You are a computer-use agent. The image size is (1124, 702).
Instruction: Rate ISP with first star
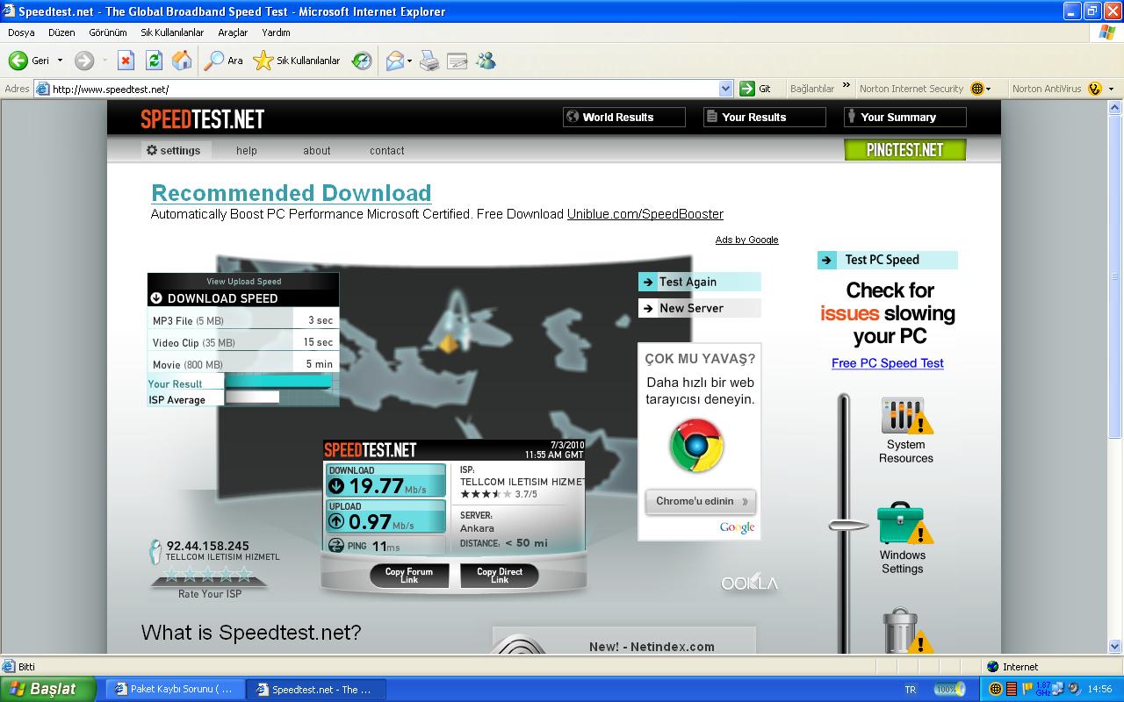click(172, 575)
